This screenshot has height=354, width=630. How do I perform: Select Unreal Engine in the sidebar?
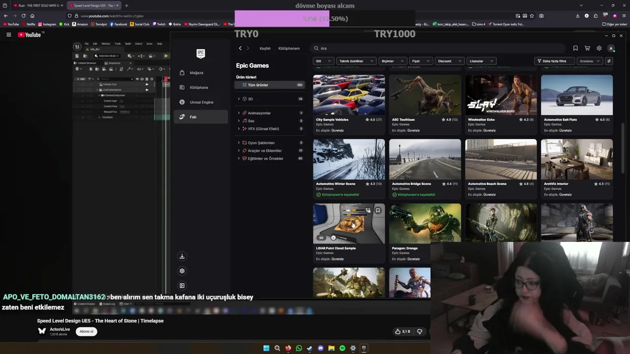[x=200, y=102]
